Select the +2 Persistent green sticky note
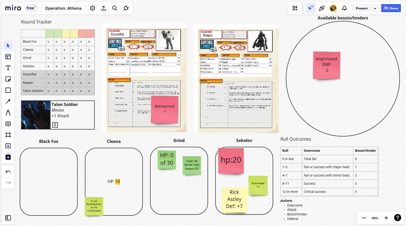Screen dimensions: 406x226 pos(94,206)
